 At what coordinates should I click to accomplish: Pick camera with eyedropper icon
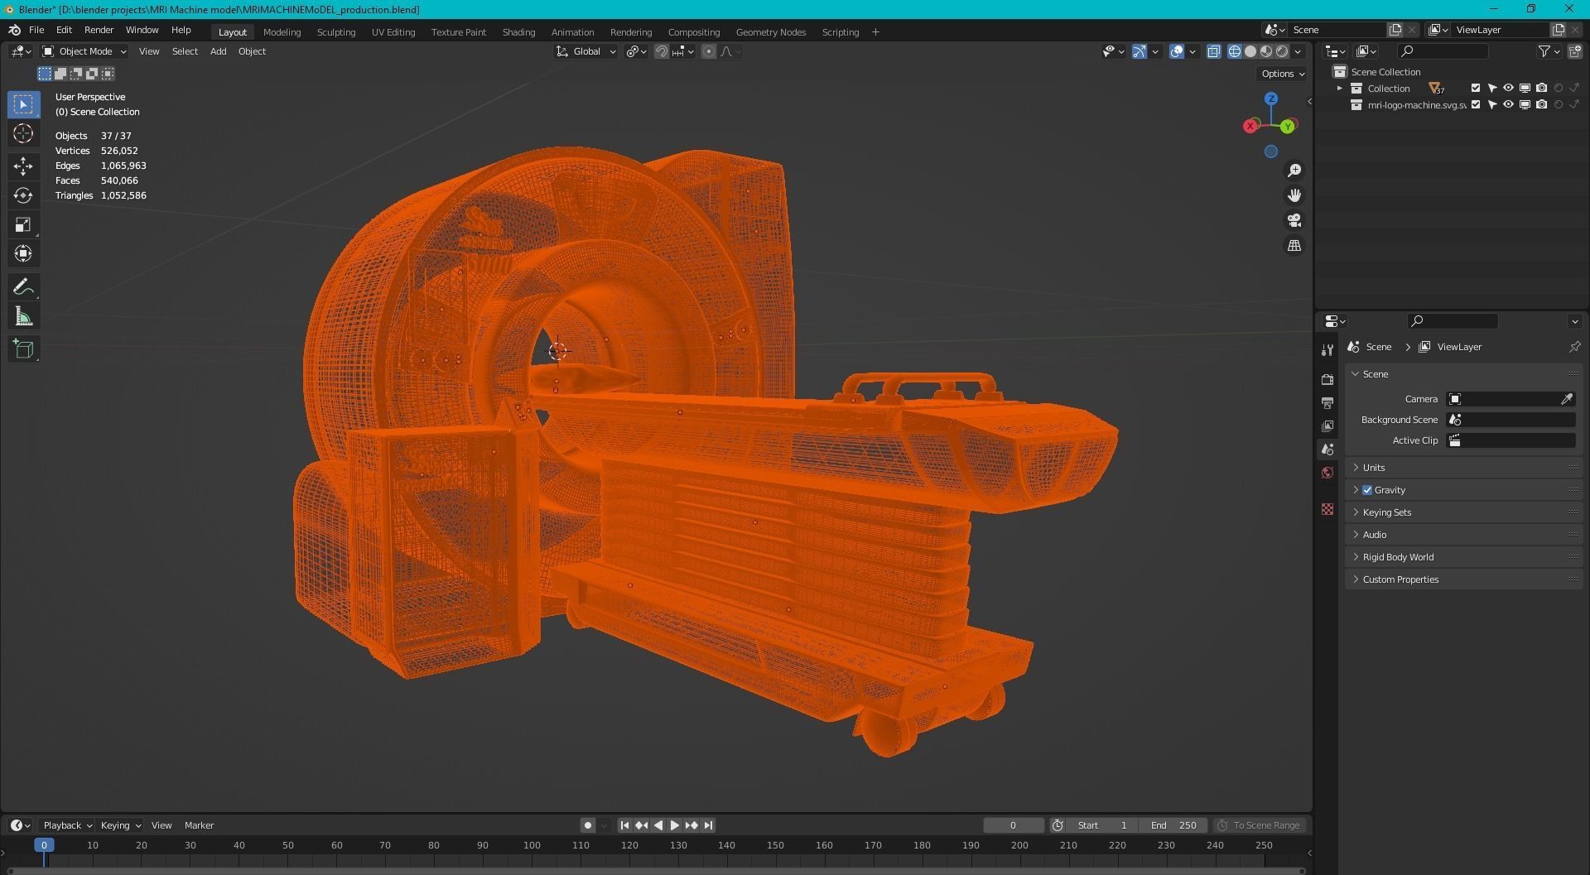pyautogui.click(x=1566, y=399)
